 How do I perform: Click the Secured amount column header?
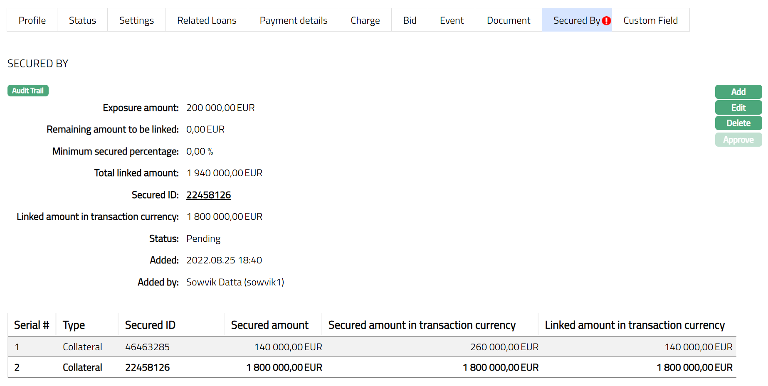269,325
